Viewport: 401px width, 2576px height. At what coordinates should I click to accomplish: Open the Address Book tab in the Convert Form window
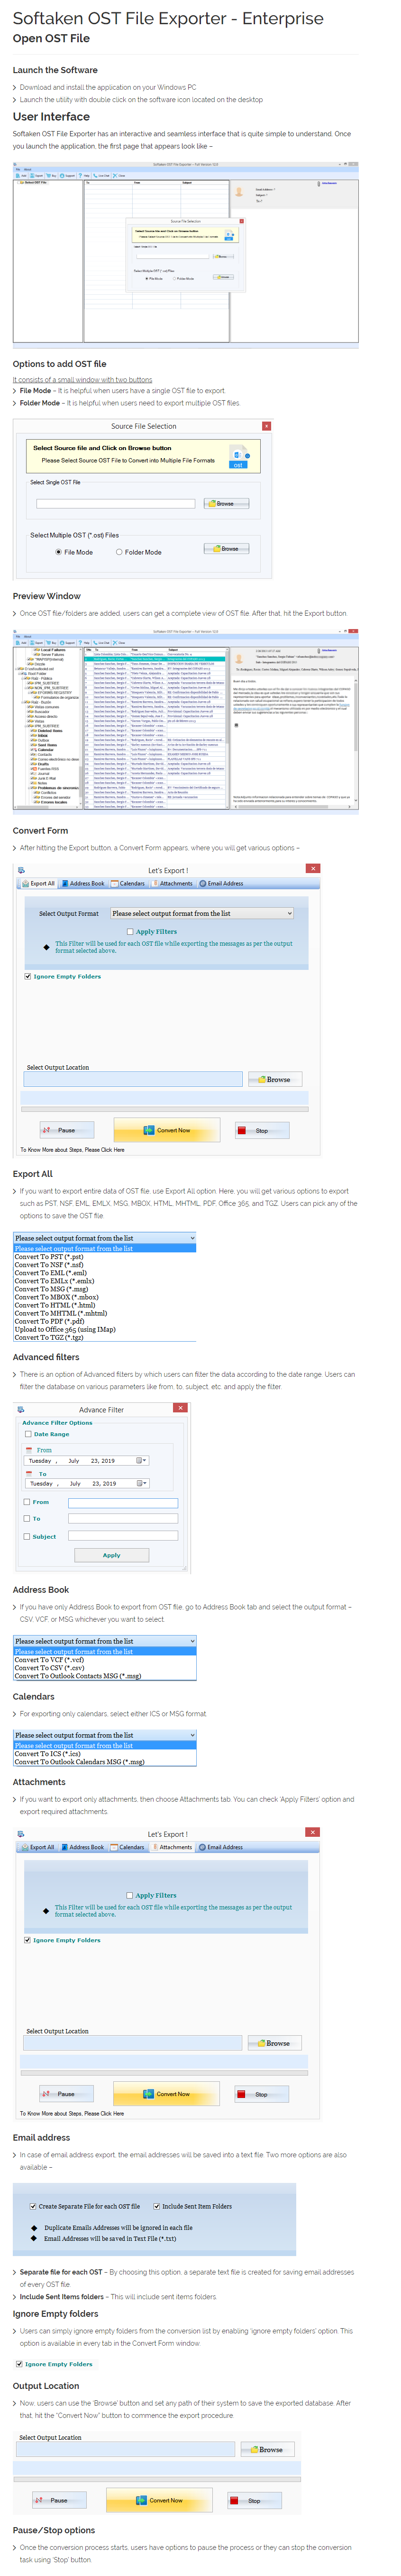tap(83, 883)
